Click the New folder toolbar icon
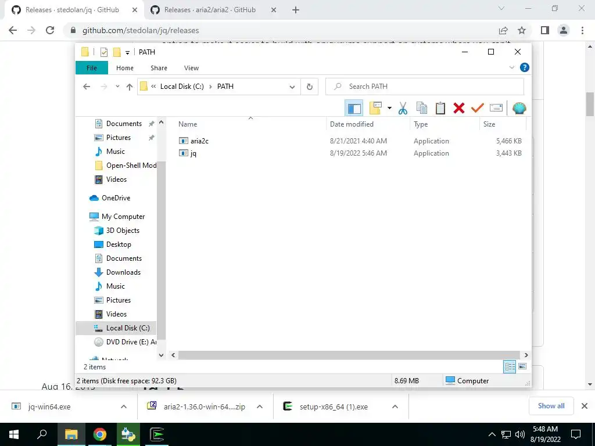Image resolution: width=595 pixels, height=446 pixels. coord(375,109)
